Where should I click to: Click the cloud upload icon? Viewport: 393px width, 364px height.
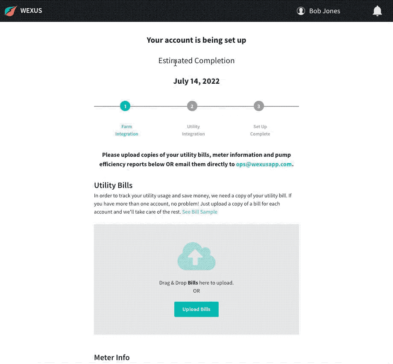tap(196, 256)
